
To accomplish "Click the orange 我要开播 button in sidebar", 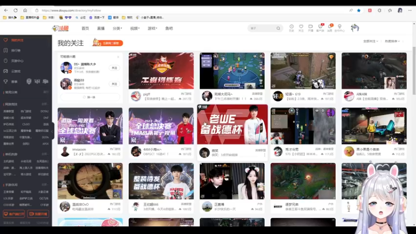I will [38, 214].
